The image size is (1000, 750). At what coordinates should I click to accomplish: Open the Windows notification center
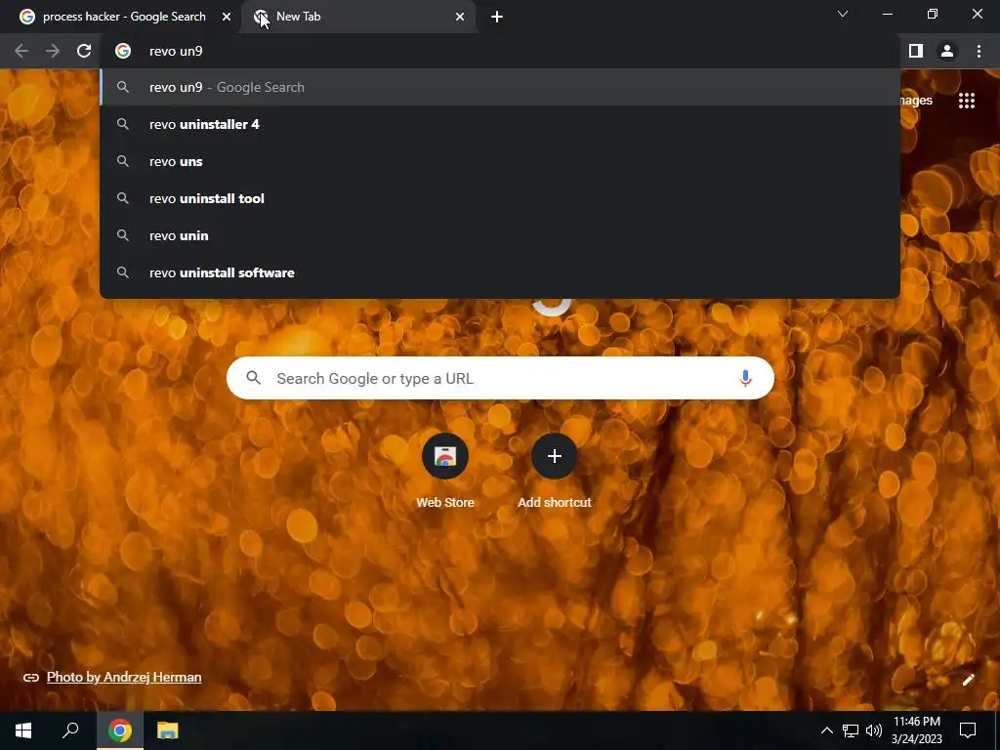pyautogui.click(x=968, y=730)
